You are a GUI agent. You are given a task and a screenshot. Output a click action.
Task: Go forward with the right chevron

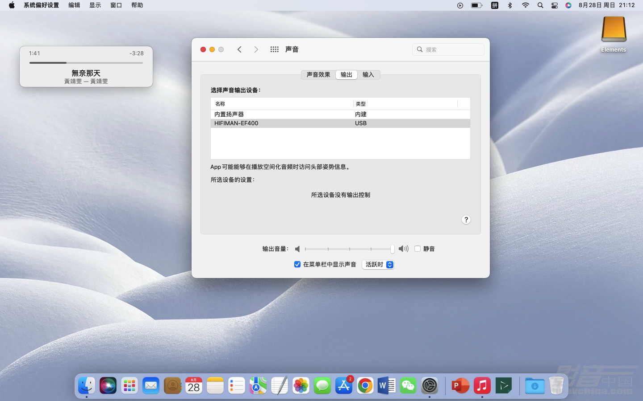tap(256, 49)
